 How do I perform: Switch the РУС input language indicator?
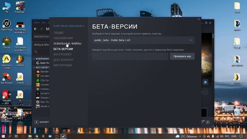(x=227, y=136)
